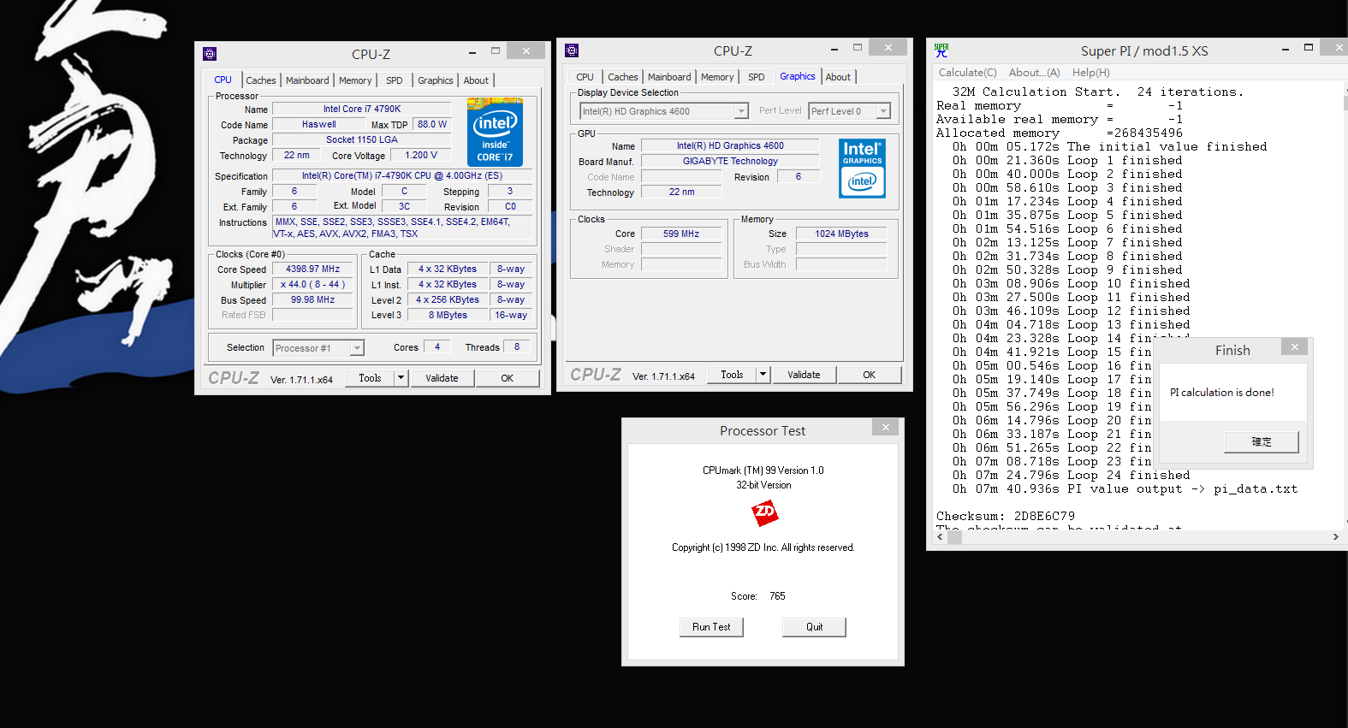Click GPU memory size value 1024 MBytes
Viewport: 1348px width, 728px height.
pyautogui.click(x=841, y=234)
